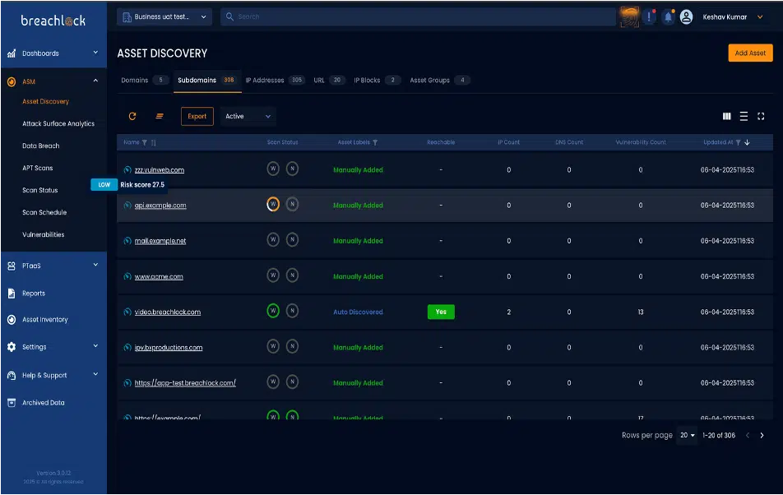The width and height of the screenshot is (783, 495).
Task: Click the refresh icon above the table
Action: pos(132,116)
